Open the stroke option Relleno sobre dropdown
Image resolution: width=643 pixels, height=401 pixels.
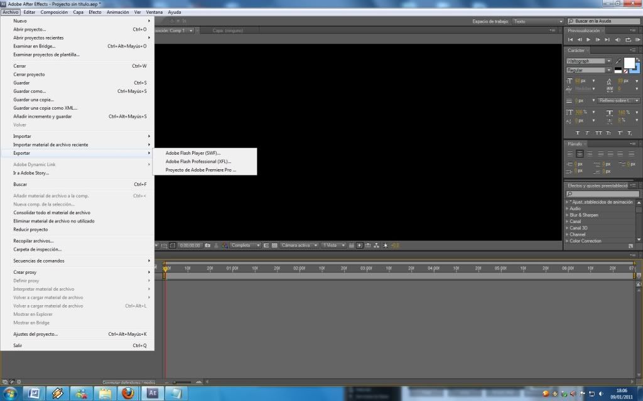(x=619, y=100)
